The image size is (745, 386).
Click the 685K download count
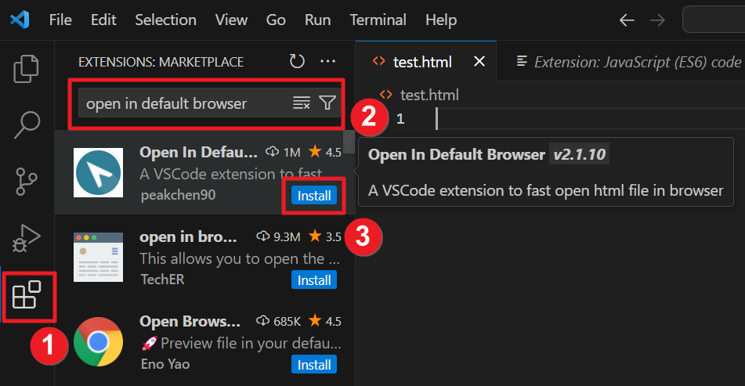278,321
